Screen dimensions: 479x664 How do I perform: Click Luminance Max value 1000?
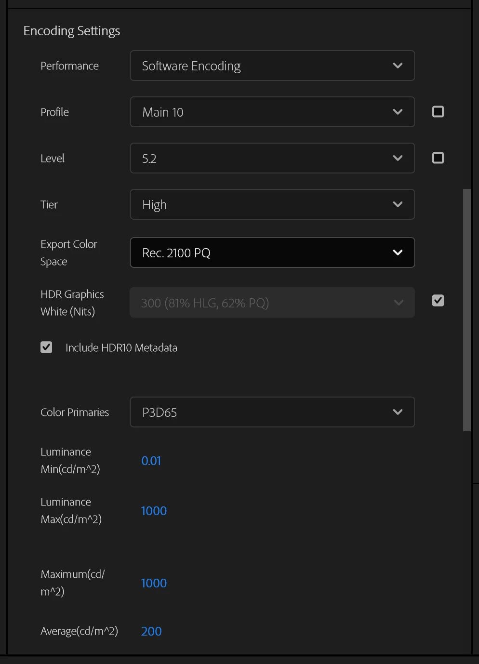[x=154, y=511]
